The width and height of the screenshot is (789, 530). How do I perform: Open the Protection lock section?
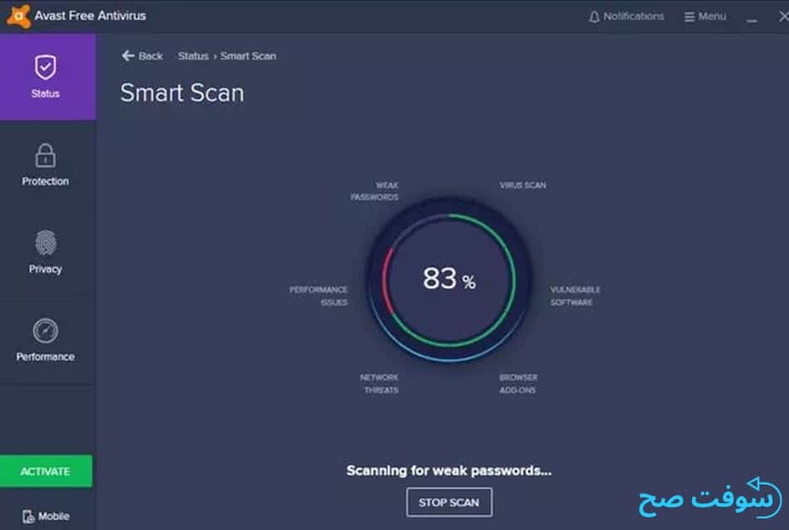coord(46,165)
